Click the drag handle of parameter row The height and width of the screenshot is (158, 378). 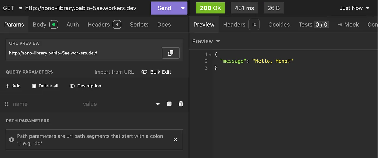pyautogui.click(x=7, y=104)
